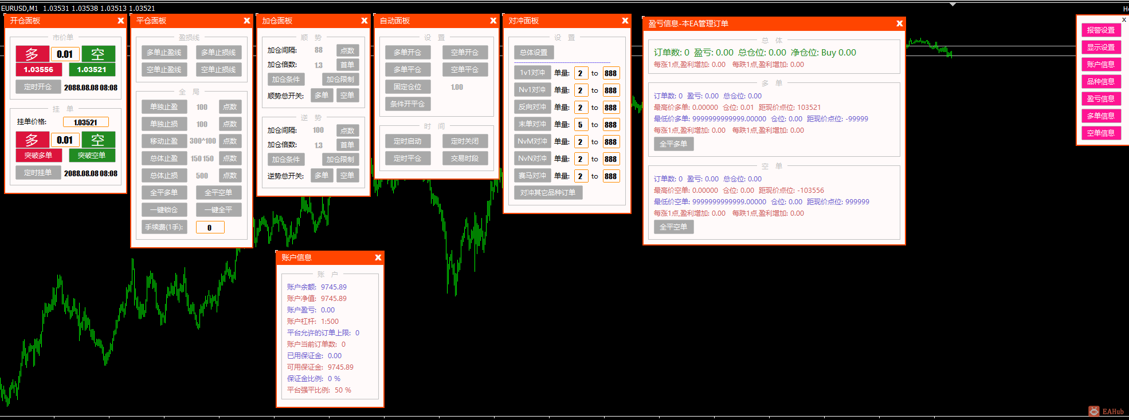Open 加仓限制 in the 顺势 section
Viewport: 1129px width, 420px height.
coord(340,79)
